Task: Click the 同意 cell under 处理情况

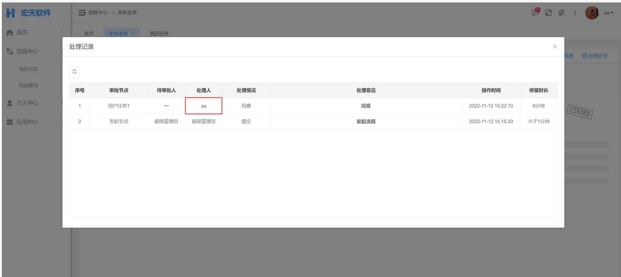Action: (x=246, y=106)
